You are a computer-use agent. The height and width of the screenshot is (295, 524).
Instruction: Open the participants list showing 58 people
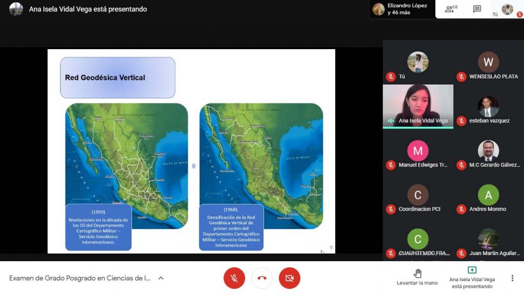(451, 9)
